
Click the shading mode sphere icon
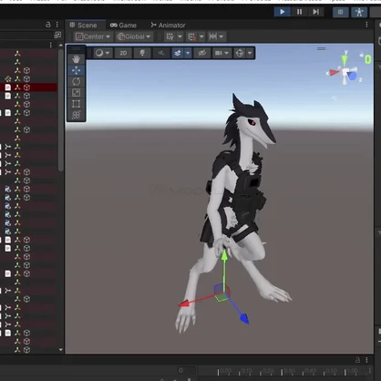point(99,53)
